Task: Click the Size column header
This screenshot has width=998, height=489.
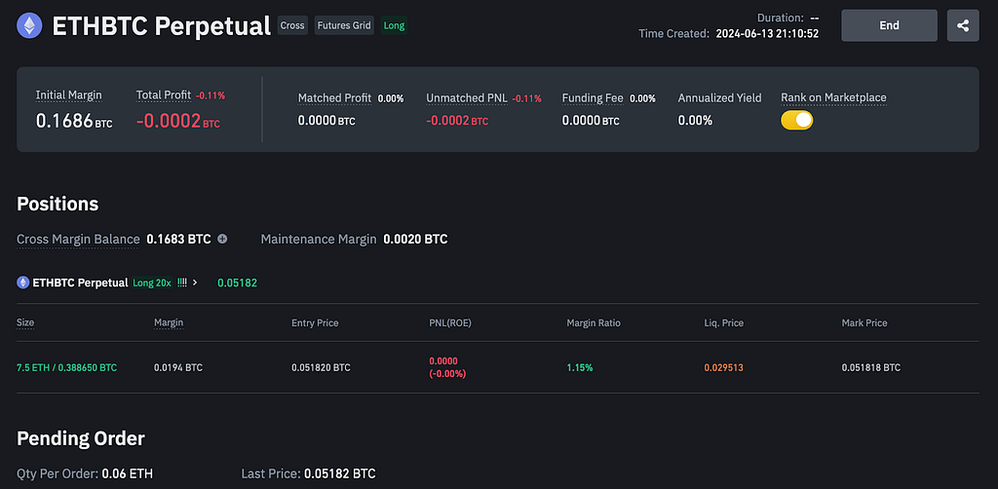Action: pyautogui.click(x=25, y=322)
